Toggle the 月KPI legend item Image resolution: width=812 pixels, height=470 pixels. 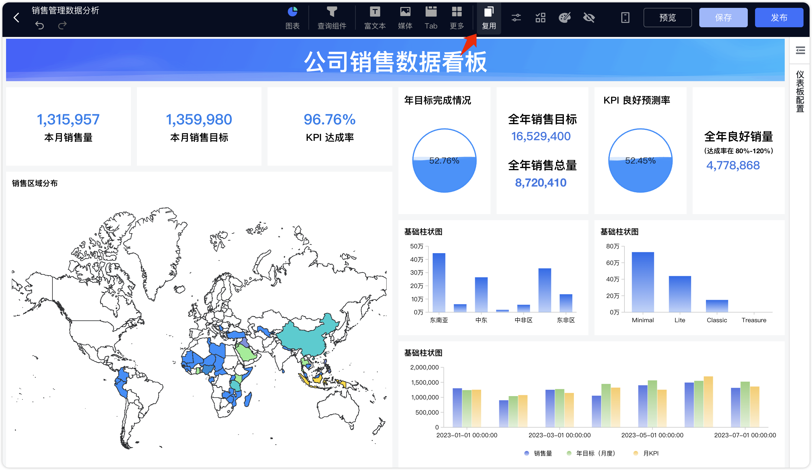coord(646,453)
